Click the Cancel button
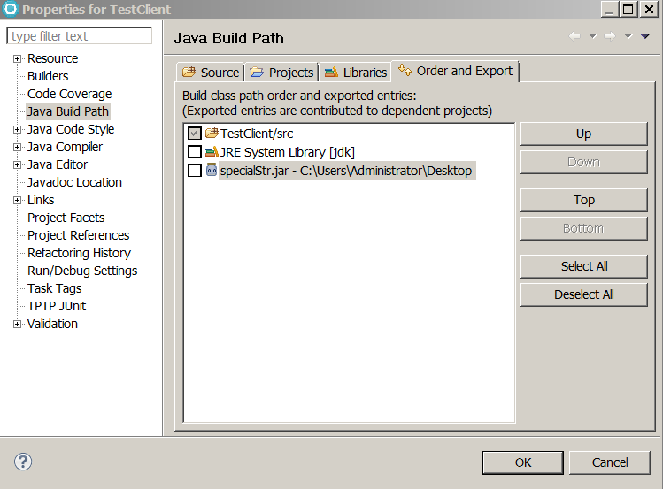Viewport: 663px width, 489px height. click(x=610, y=462)
